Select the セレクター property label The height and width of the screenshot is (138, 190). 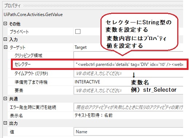23,64
